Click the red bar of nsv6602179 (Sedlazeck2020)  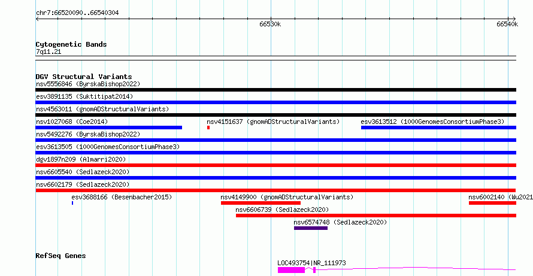point(275,190)
